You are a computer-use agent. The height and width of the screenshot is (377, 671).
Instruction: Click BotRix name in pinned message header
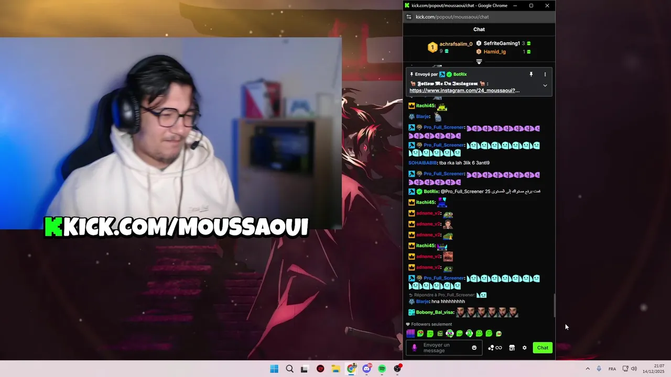click(460, 74)
